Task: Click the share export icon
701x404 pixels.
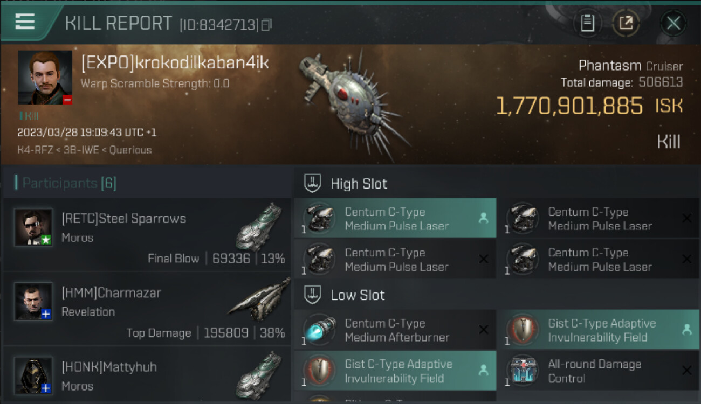Action: (626, 23)
